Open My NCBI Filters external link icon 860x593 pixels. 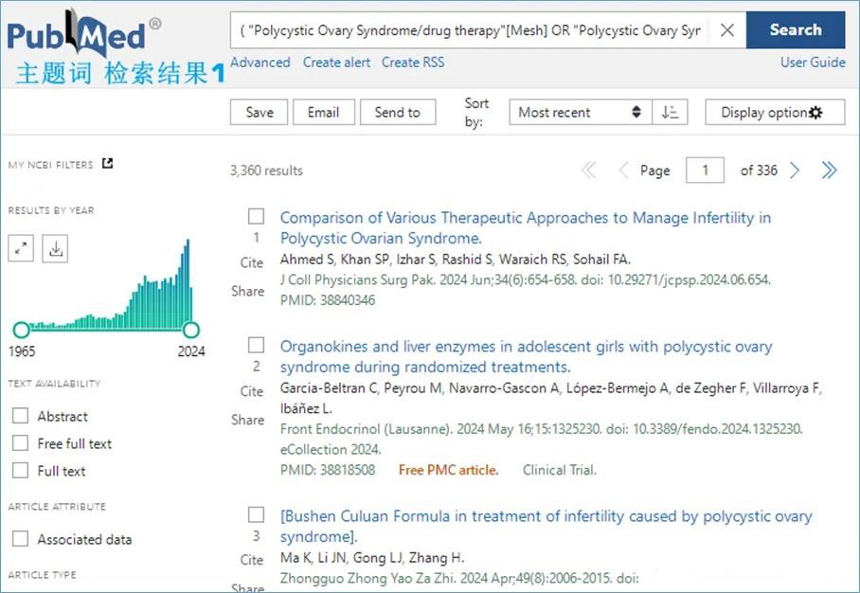tap(108, 163)
